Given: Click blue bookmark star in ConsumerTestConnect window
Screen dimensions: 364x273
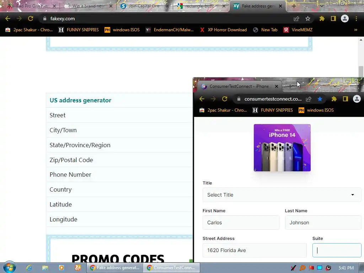Looking at the screenshot, I should [320, 99].
